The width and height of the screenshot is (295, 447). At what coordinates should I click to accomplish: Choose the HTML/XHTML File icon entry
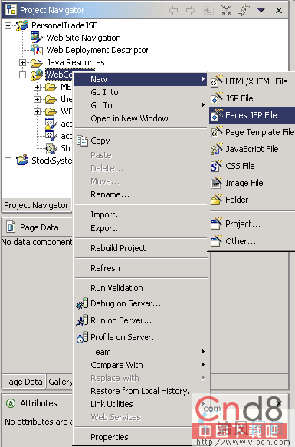(216, 81)
